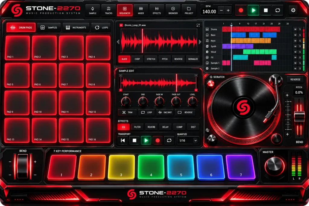Viewport: 309px width, 206px height.
Task: Select the Delay effect
Action: click(165, 127)
